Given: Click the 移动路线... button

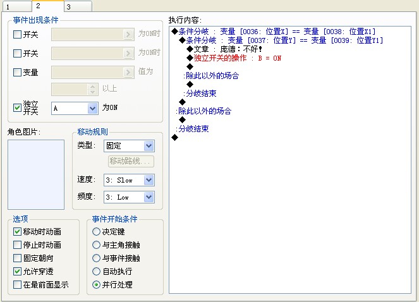Looking at the screenshot, I should coord(131,161).
